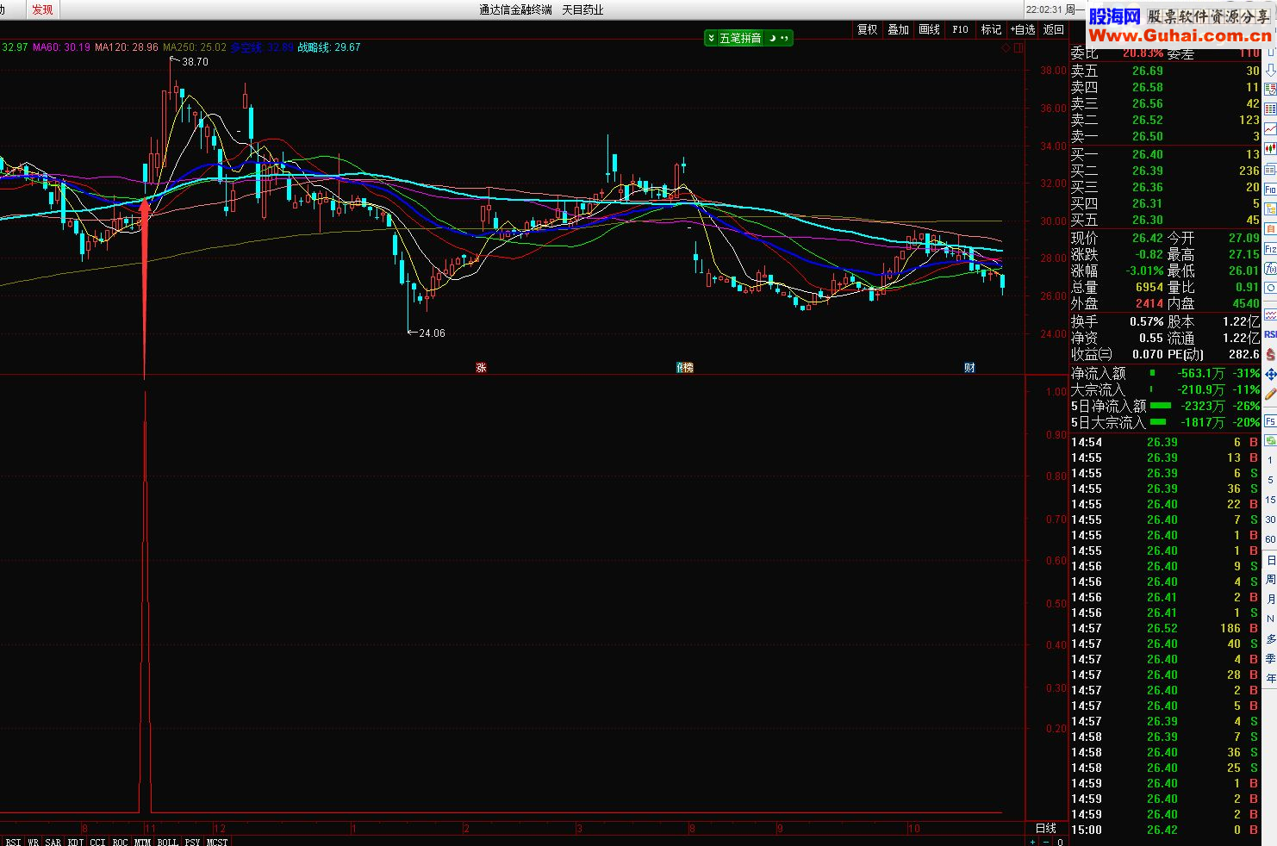Click the checklist icon in right sidebar

point(1270,90)
